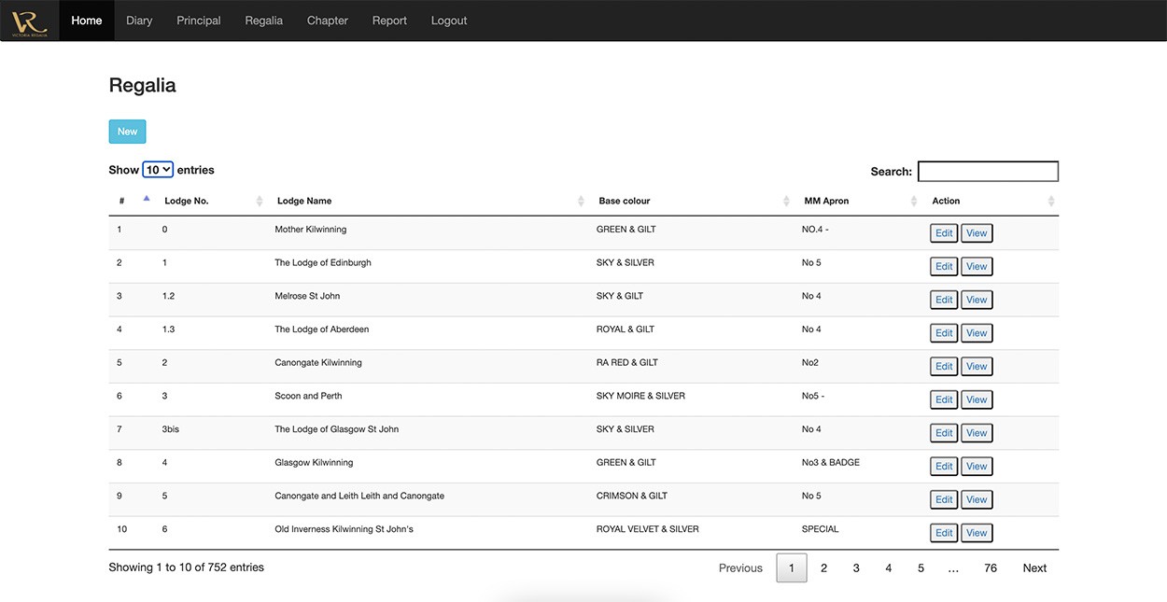Viewport: 1167px width, 602px height.
Task: Focus the Search input field
Action: [x=988, y=171]
